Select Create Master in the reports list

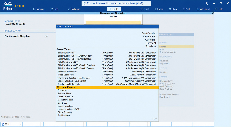[x=149, y=37]
